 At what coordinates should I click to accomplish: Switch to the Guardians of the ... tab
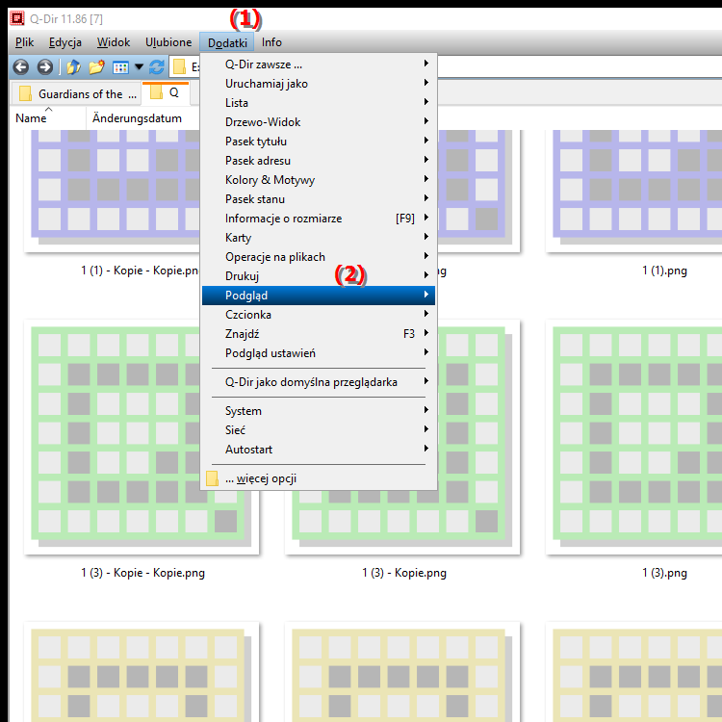pyautogui.click(x=76, y=94)
